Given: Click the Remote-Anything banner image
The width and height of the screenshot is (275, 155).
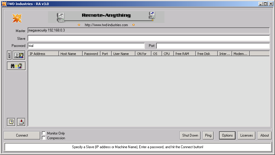Looking at the screenshot, I should pos(106,17).
